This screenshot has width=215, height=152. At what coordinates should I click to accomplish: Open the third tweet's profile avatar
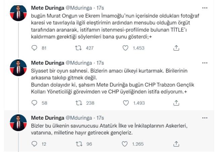coord(18,123)
